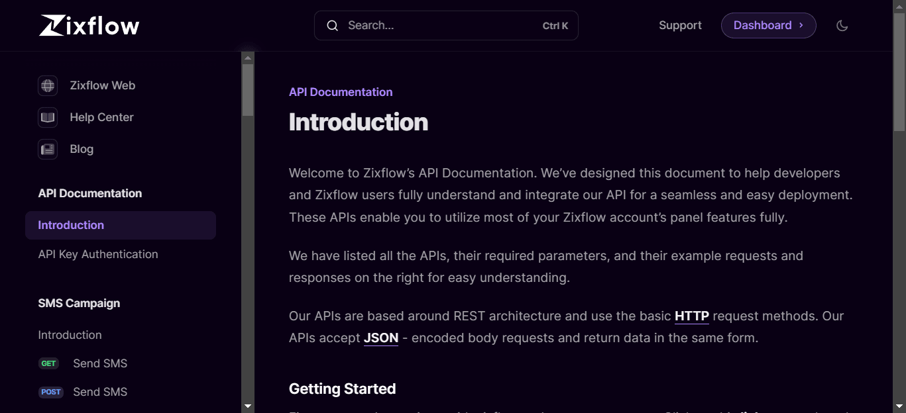Click the Dashboard button chevron arrow
906x413 pixels.
click(801, 25)
